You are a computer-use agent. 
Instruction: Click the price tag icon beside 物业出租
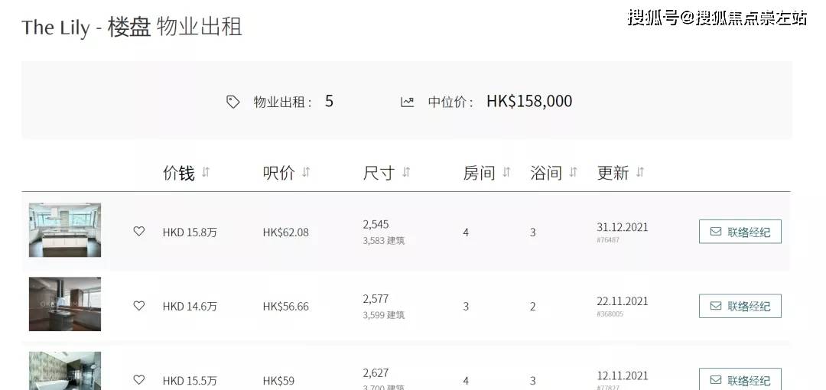tap(233, 102)
